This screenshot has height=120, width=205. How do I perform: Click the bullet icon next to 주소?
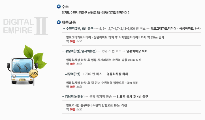pos(59,6)
